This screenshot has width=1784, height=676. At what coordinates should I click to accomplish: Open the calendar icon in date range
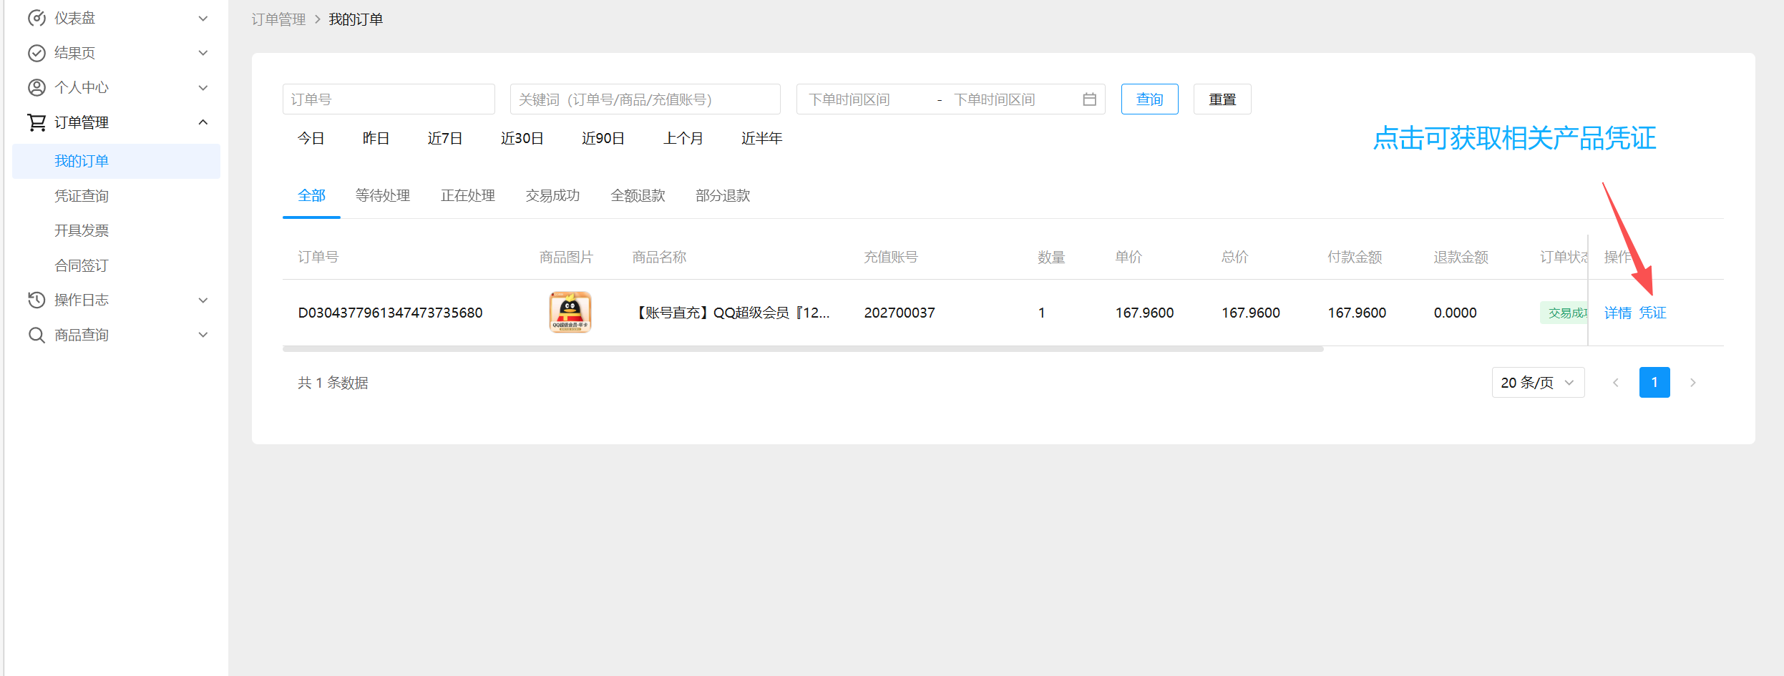[x=1089, y=99]
